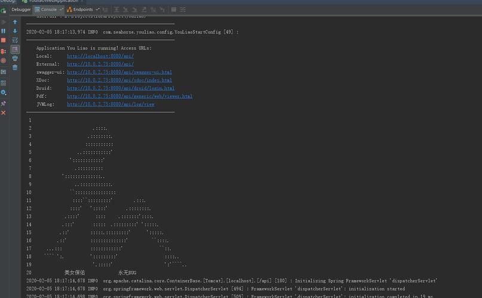Print the console output
This screenshot has height=298, width=482.
pyautogui.click(x=15, y=58)
